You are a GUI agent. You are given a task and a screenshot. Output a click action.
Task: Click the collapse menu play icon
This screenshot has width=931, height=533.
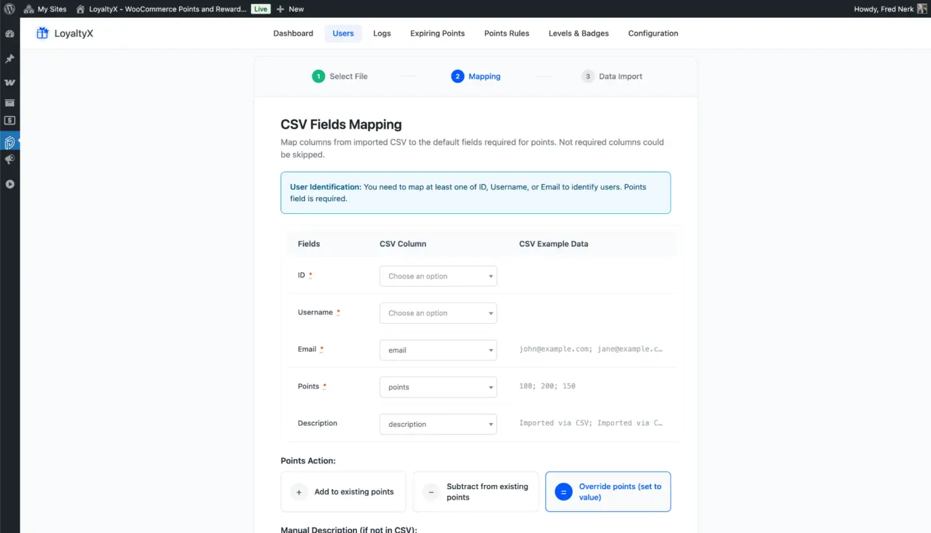point(9,184)
